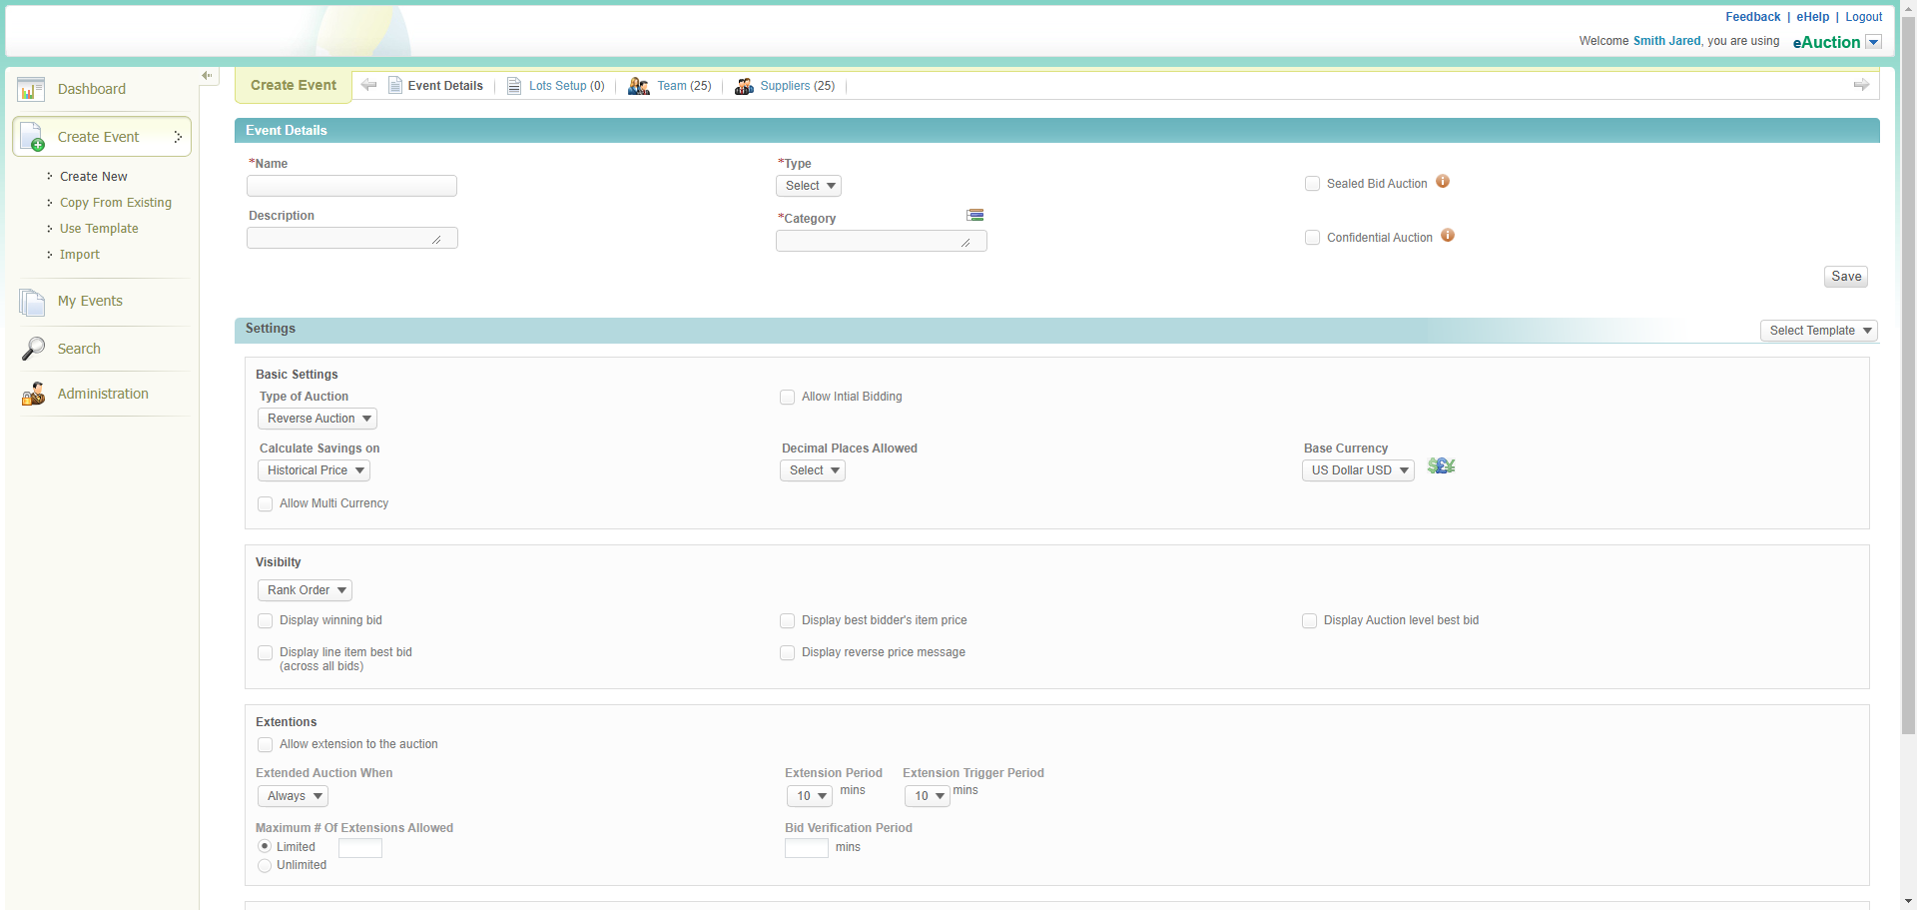
Task: Check Allow Multi Currency option
Action: pos(266,504)
